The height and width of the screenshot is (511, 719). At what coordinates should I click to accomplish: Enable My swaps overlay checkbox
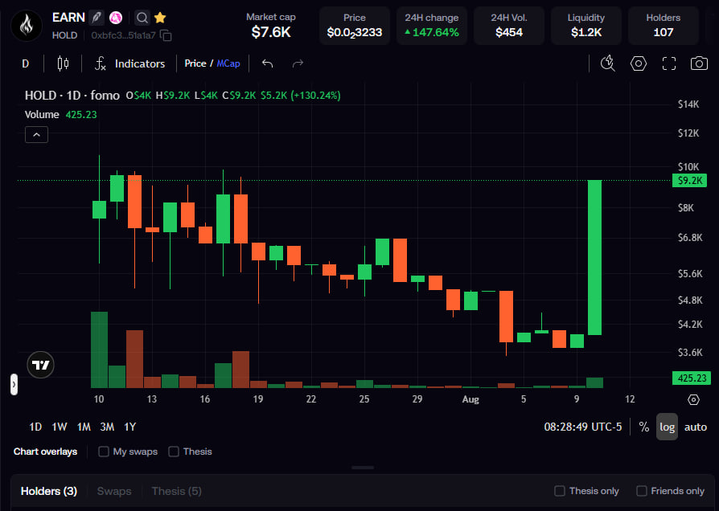pyautogui.click(x=104, y=452)
